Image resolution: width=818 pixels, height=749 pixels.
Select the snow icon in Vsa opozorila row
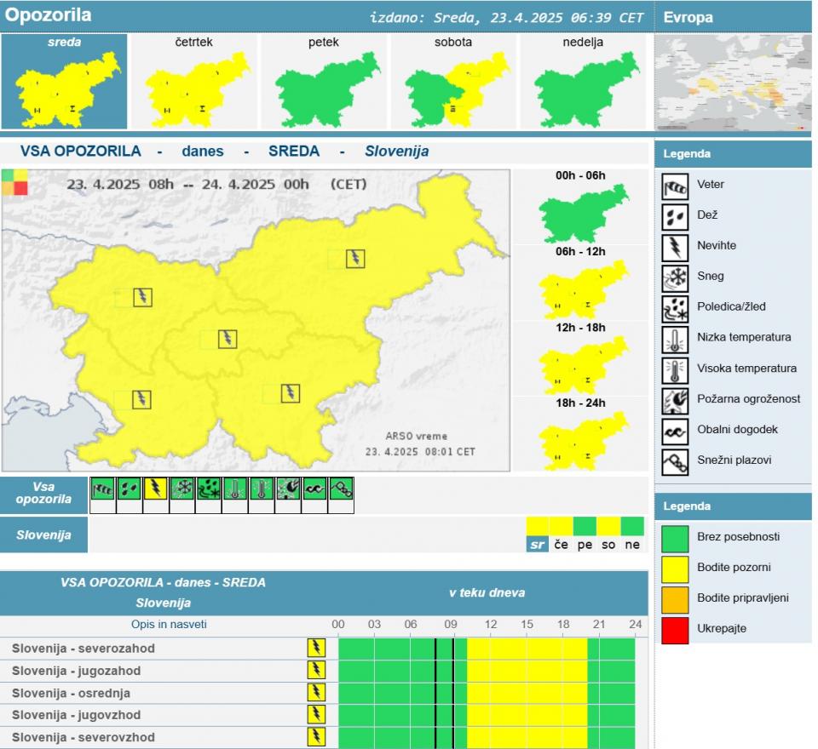click(x=182, y=489)
